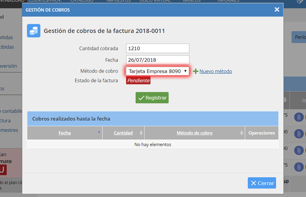Click the edit pencil icon in top bar

300,2
